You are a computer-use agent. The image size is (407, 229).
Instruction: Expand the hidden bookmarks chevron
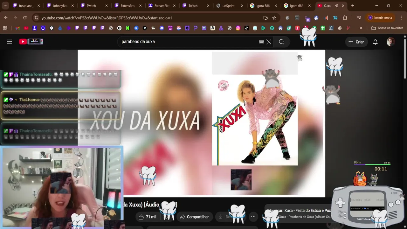(361, 28)
